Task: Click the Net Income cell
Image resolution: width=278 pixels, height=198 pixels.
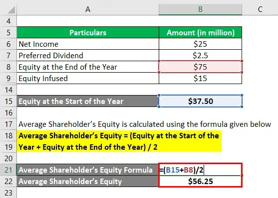Action: (88, 44)
